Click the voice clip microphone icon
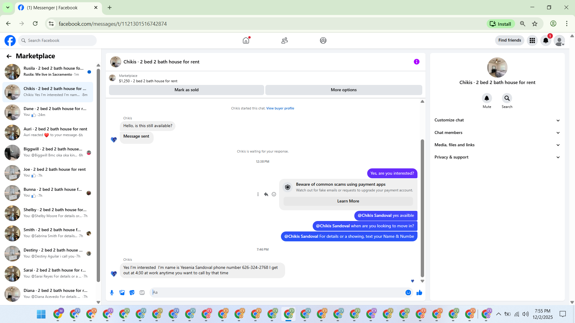 (112, 292)
